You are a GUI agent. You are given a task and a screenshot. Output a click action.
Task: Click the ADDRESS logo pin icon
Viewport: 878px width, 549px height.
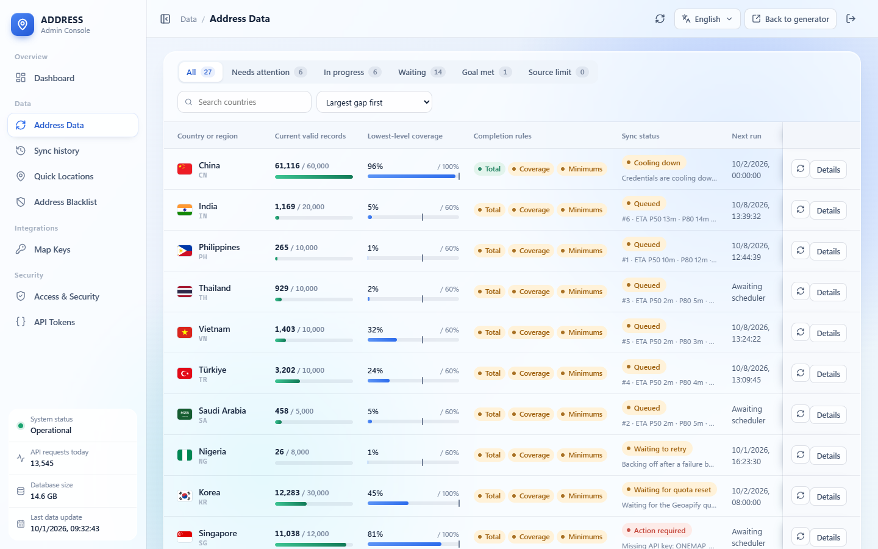click(x=23, y=24)
